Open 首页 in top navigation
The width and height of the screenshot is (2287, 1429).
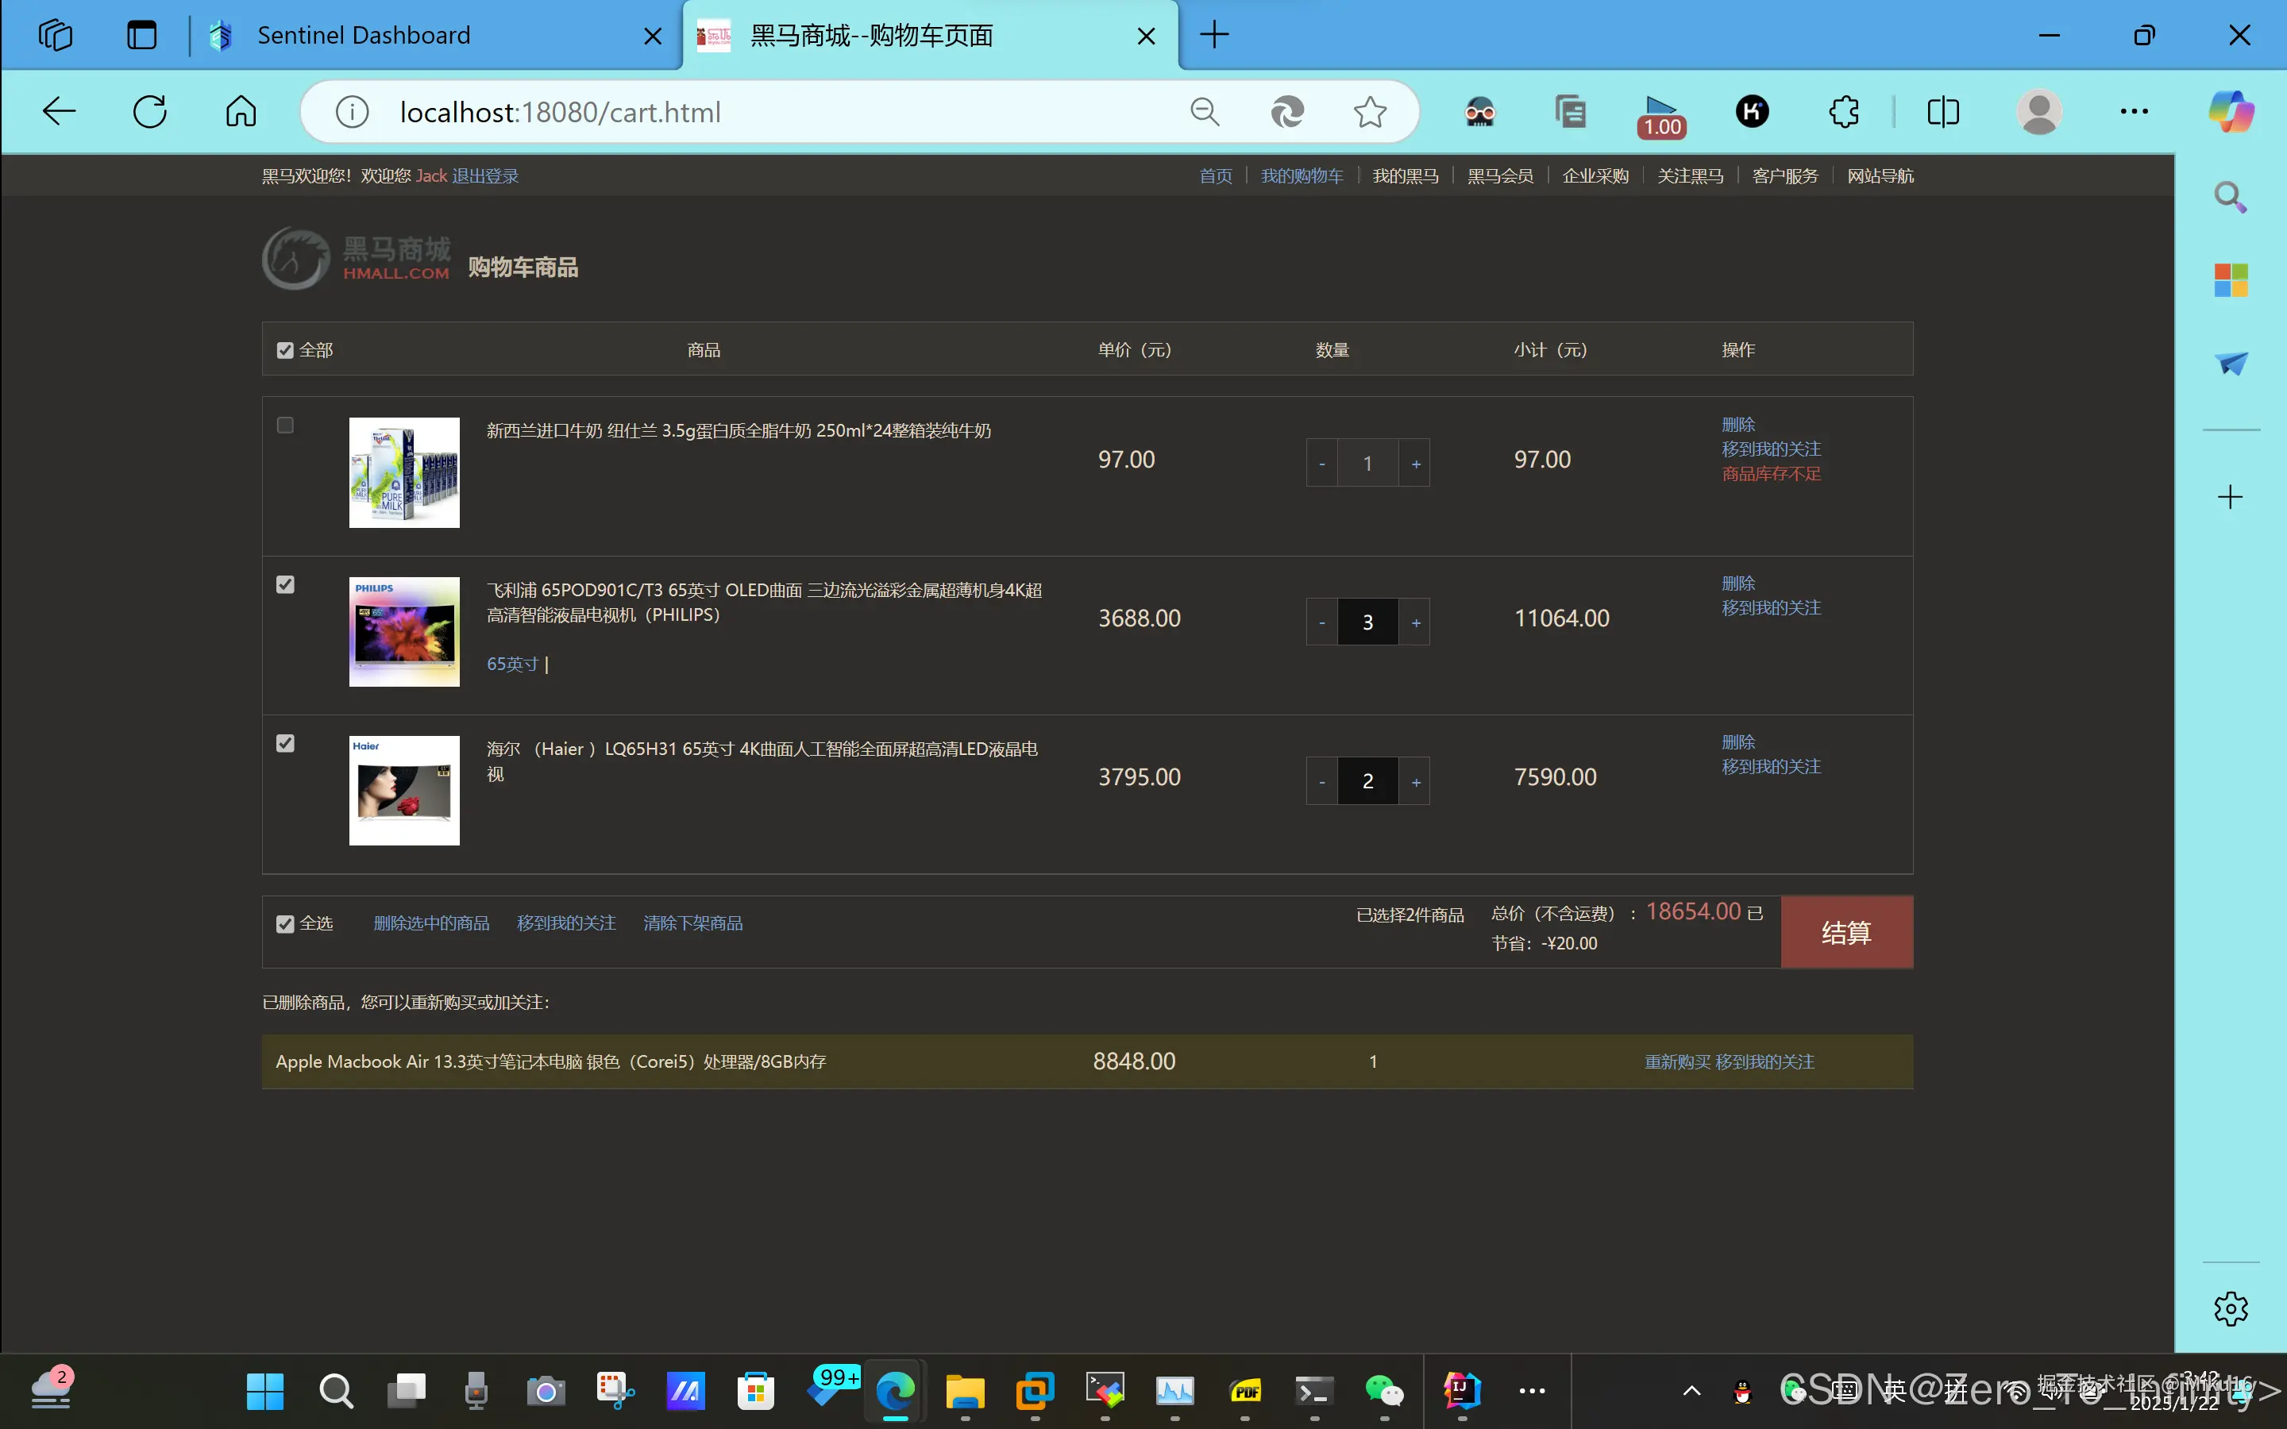1215,175
